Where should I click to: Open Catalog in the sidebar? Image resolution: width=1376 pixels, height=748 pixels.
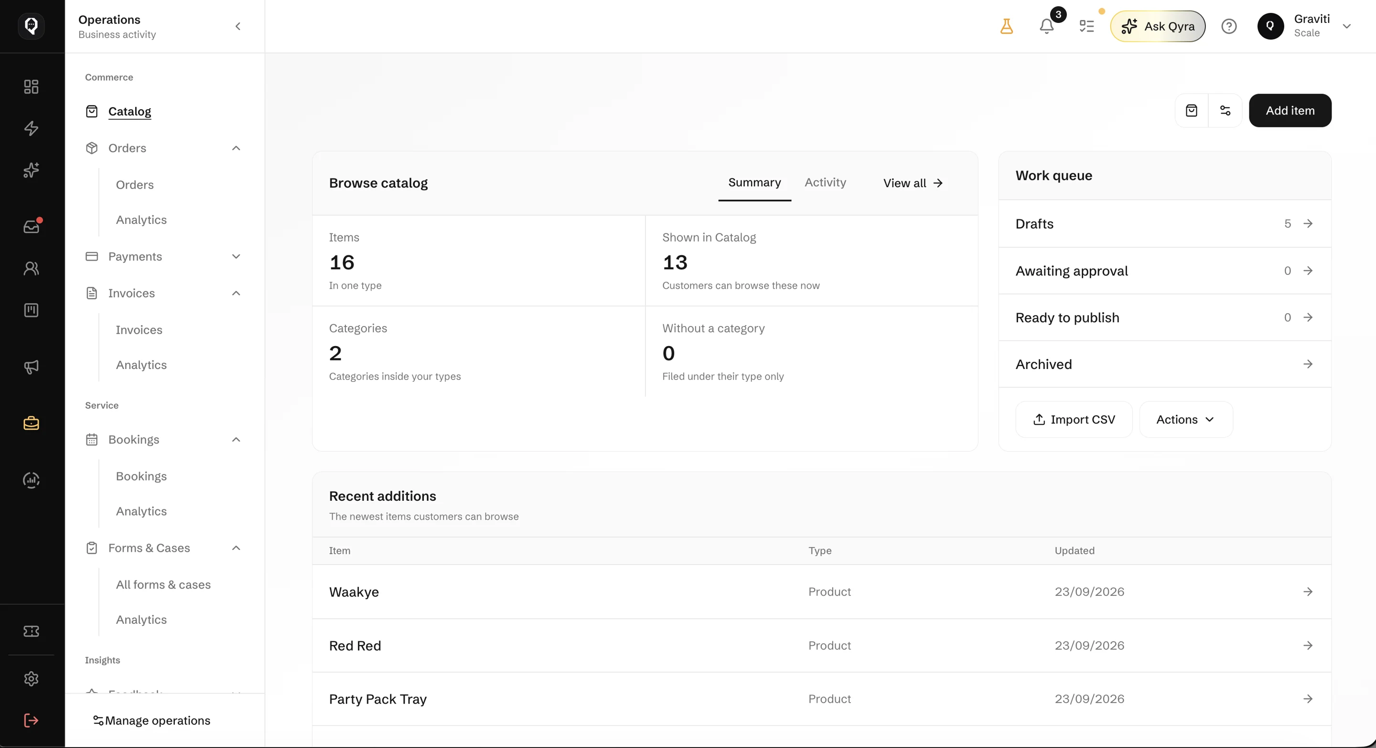point(129,112)
